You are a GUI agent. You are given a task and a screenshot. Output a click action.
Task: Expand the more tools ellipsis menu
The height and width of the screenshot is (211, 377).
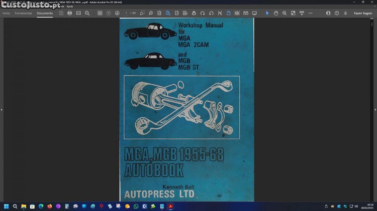310,13
